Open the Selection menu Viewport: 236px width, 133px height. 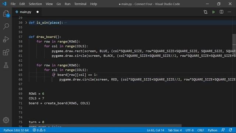tap(35, 4)
